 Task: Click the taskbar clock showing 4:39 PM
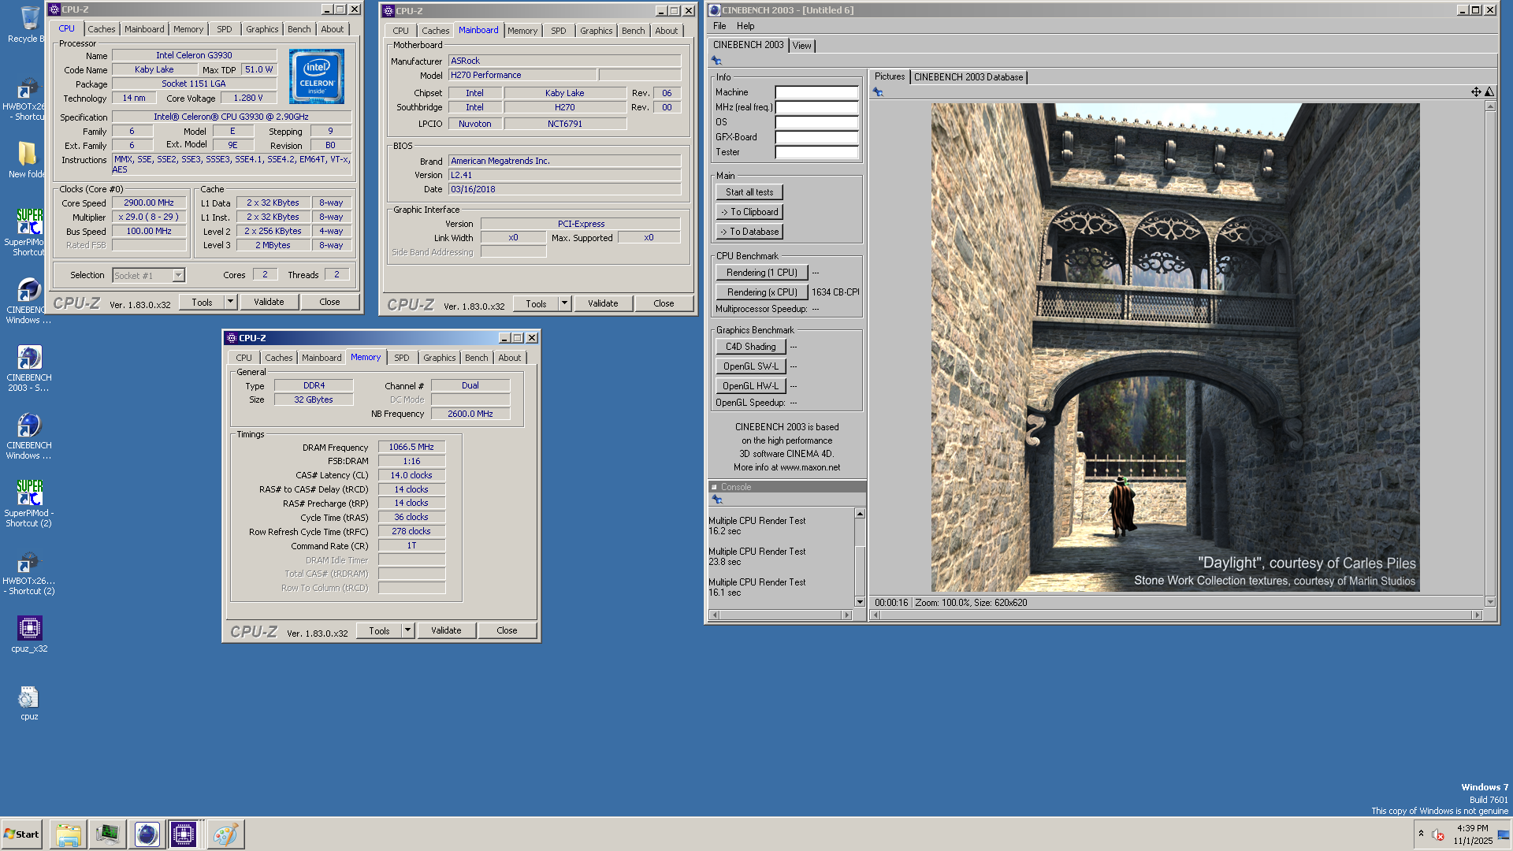pos(1472,834)
